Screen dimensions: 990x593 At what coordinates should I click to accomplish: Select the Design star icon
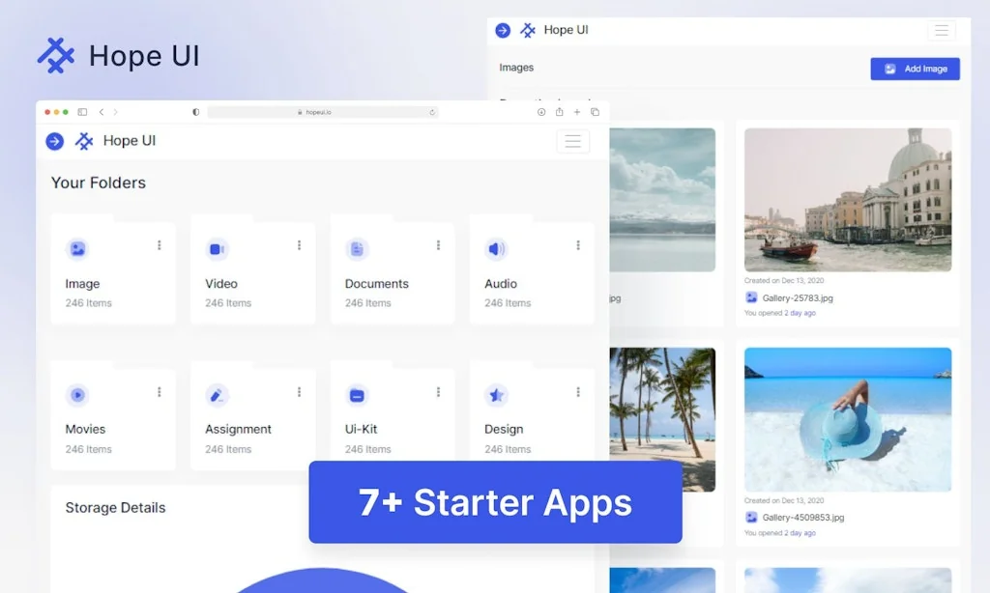coord(496,394)
